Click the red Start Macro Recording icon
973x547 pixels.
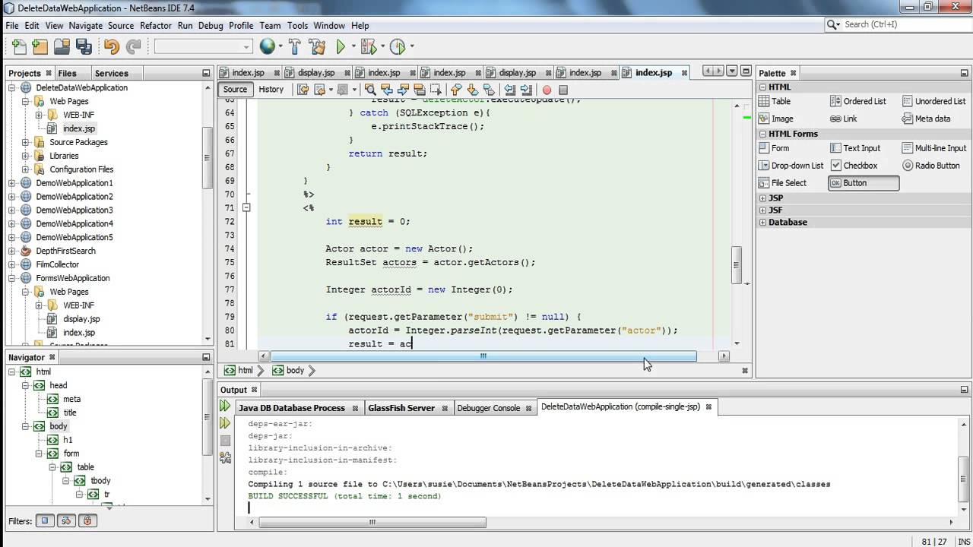(x=547, y=90)
